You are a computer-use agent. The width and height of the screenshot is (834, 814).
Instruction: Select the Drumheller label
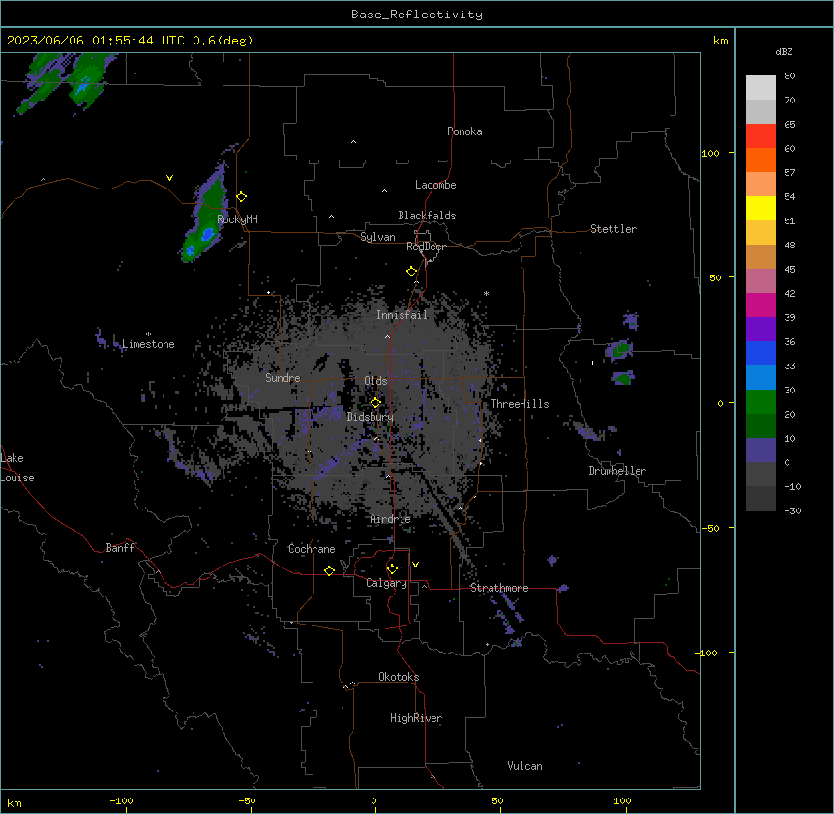coord(617,471)
